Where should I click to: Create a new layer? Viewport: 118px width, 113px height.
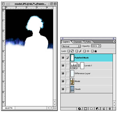point(104,109)
